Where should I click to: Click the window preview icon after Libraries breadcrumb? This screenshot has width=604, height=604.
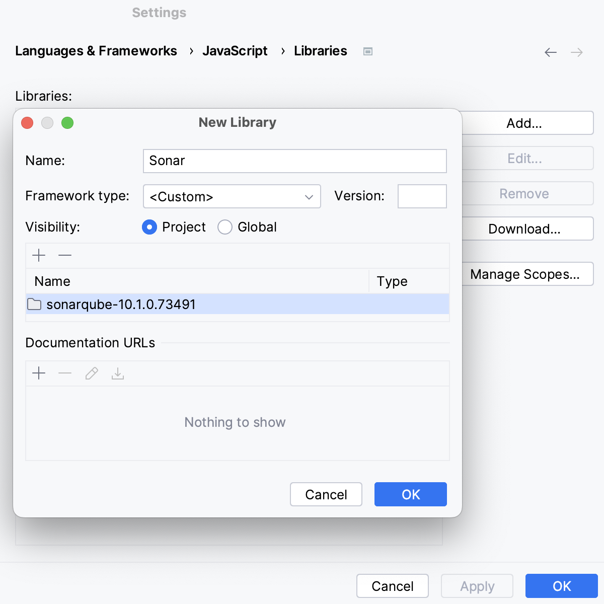[x=368, y=51]
